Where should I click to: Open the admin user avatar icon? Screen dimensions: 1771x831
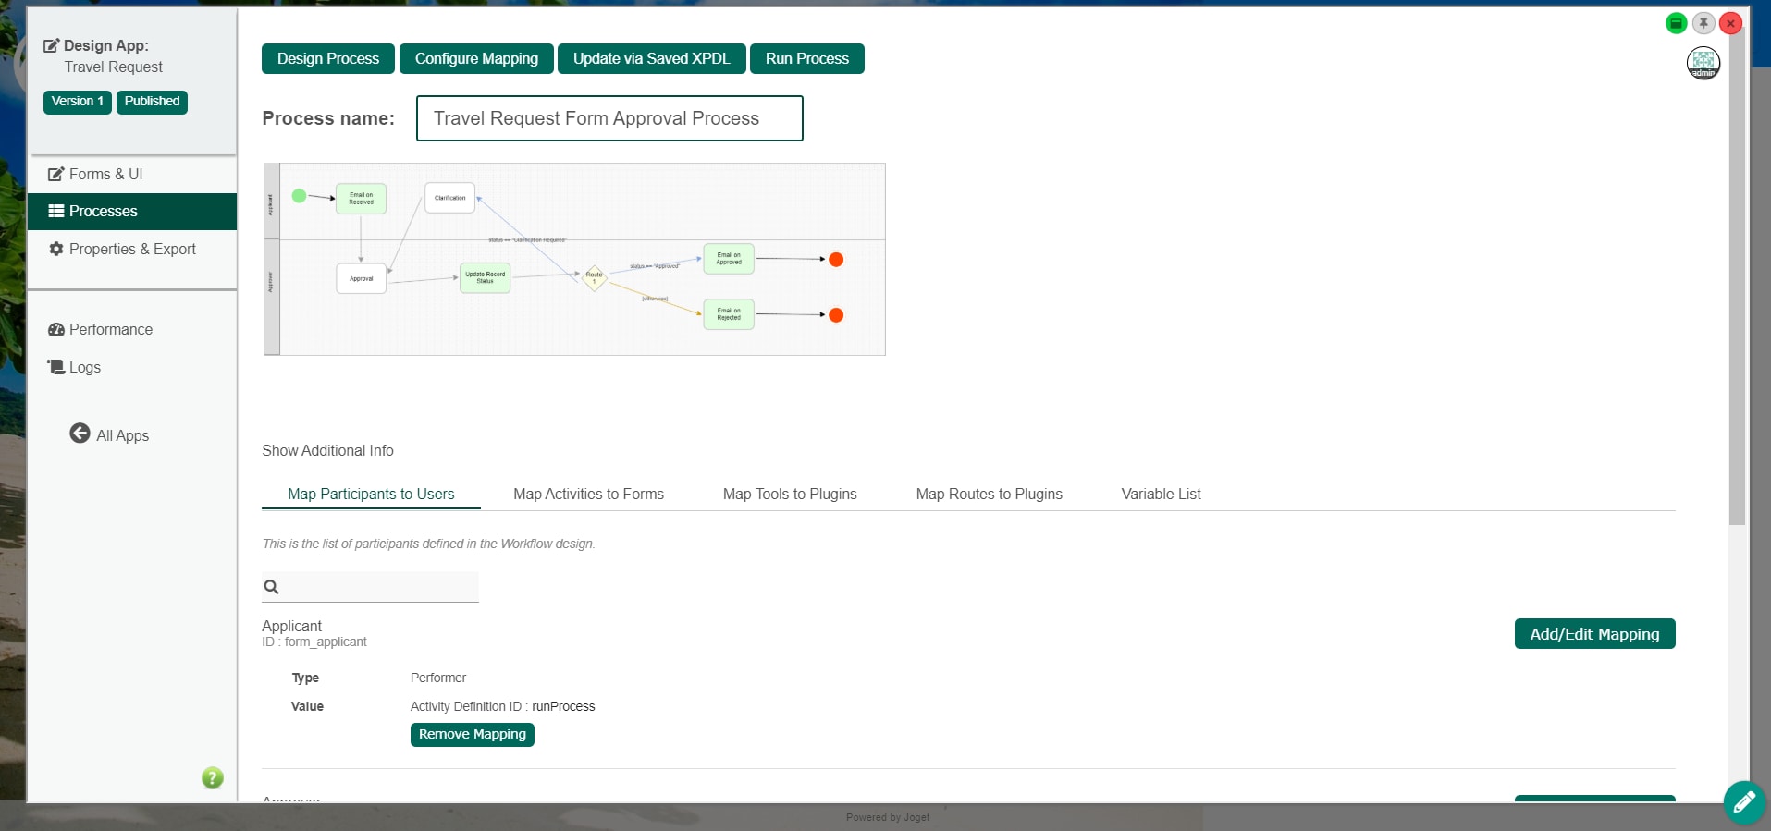pyautogui.click(x=1703, y=63)
